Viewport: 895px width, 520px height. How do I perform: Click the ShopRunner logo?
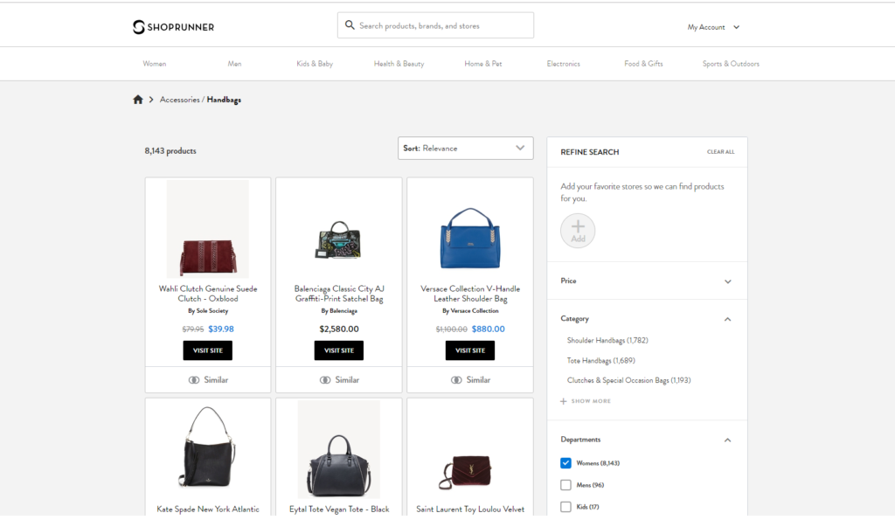coord(173,27)
